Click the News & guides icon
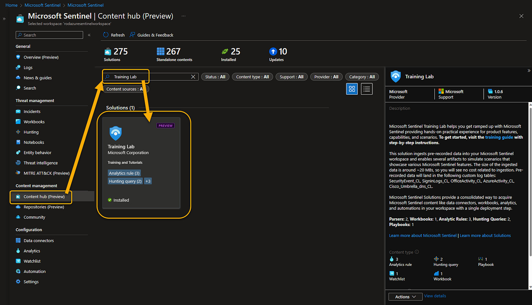The width and height of the screenshot is (532, 305). [x=18, y=78]
